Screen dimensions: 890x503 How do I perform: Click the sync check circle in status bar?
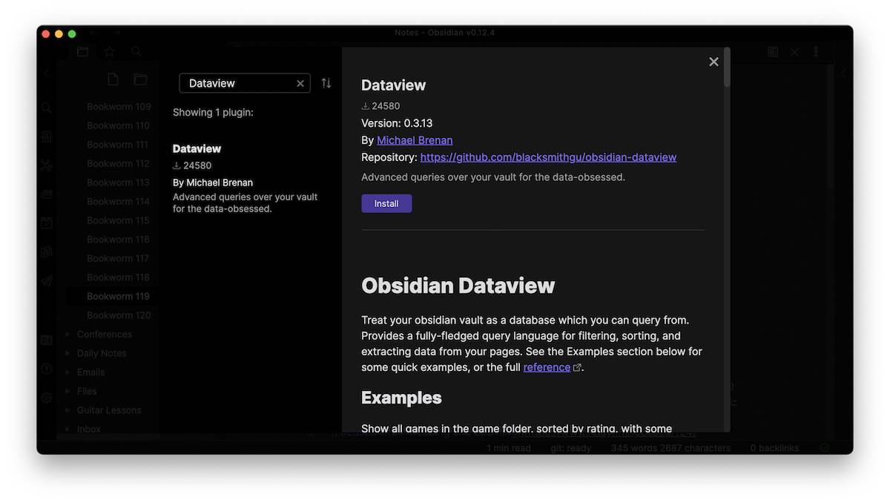[x=824, y=448]
